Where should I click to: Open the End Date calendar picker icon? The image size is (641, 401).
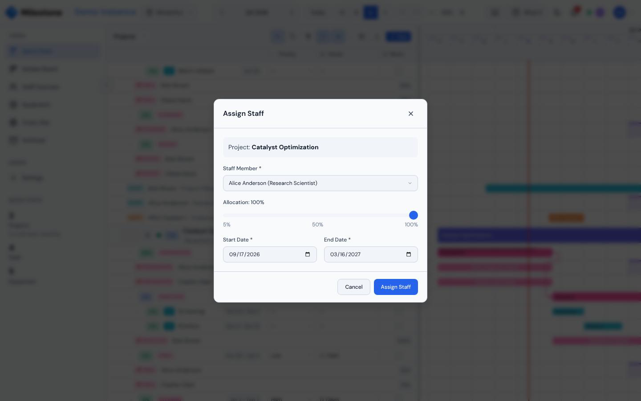409,254
